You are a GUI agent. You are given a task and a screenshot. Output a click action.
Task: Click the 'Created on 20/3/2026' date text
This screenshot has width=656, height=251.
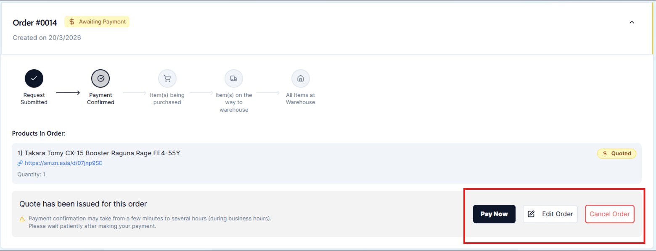(x=47, y=38)
